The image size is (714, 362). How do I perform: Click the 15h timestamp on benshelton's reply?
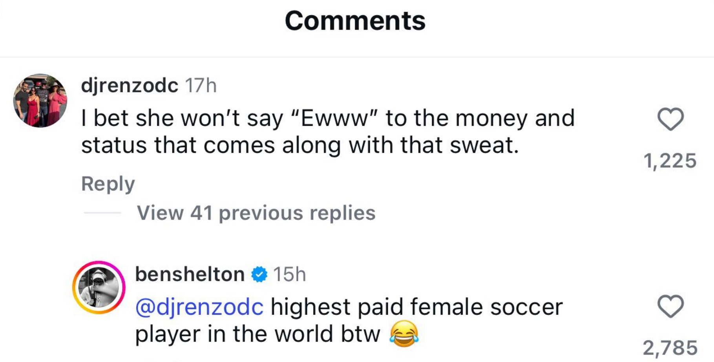289,274
